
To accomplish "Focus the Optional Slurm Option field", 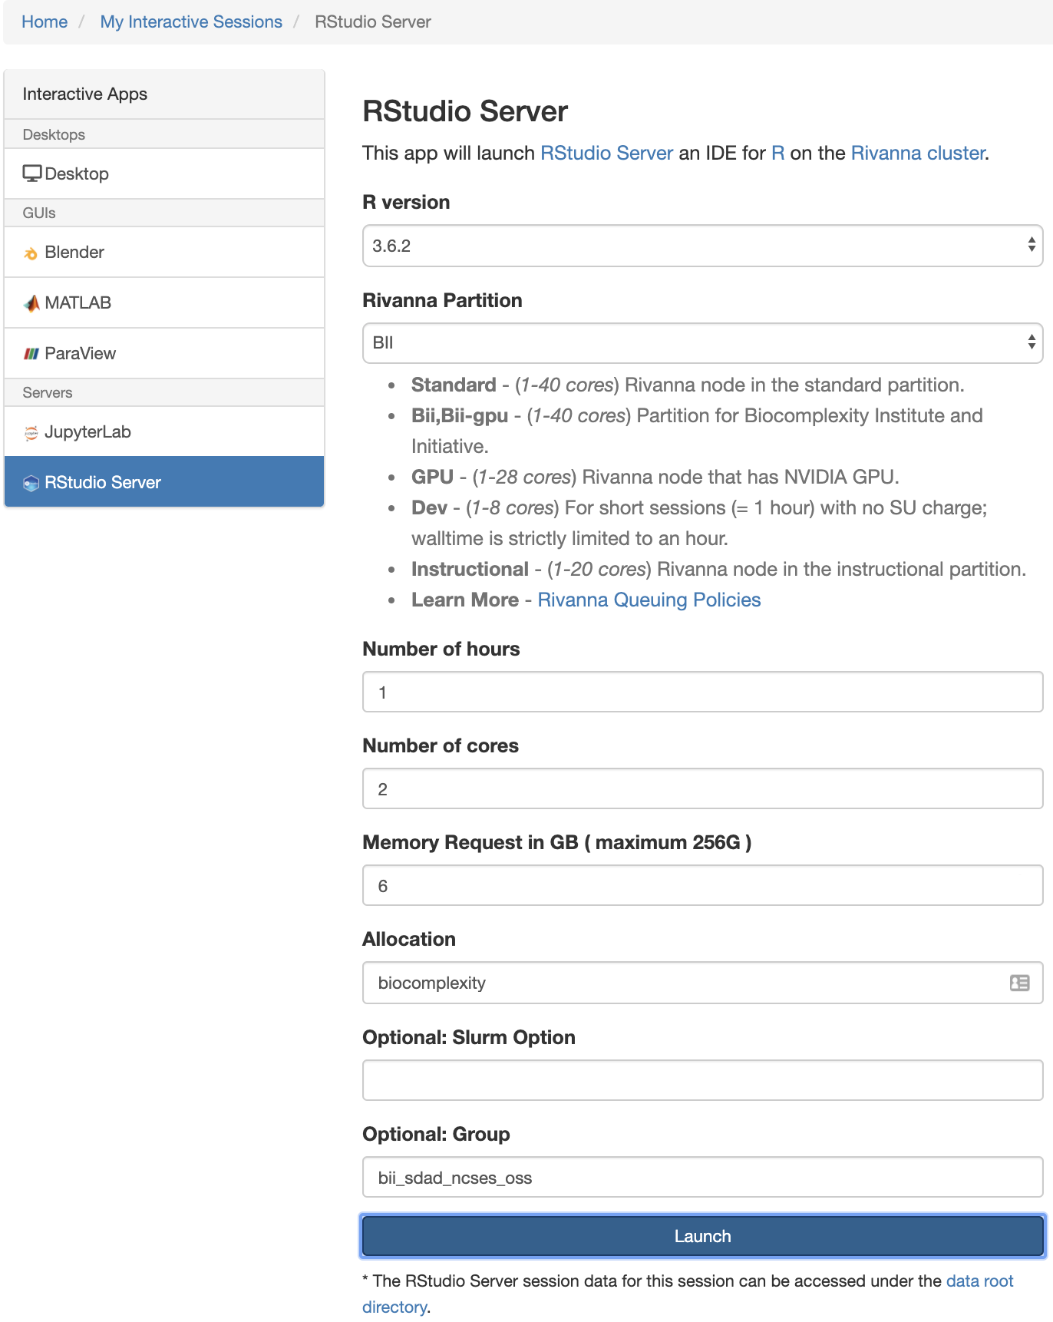I will click(702, 1080).
